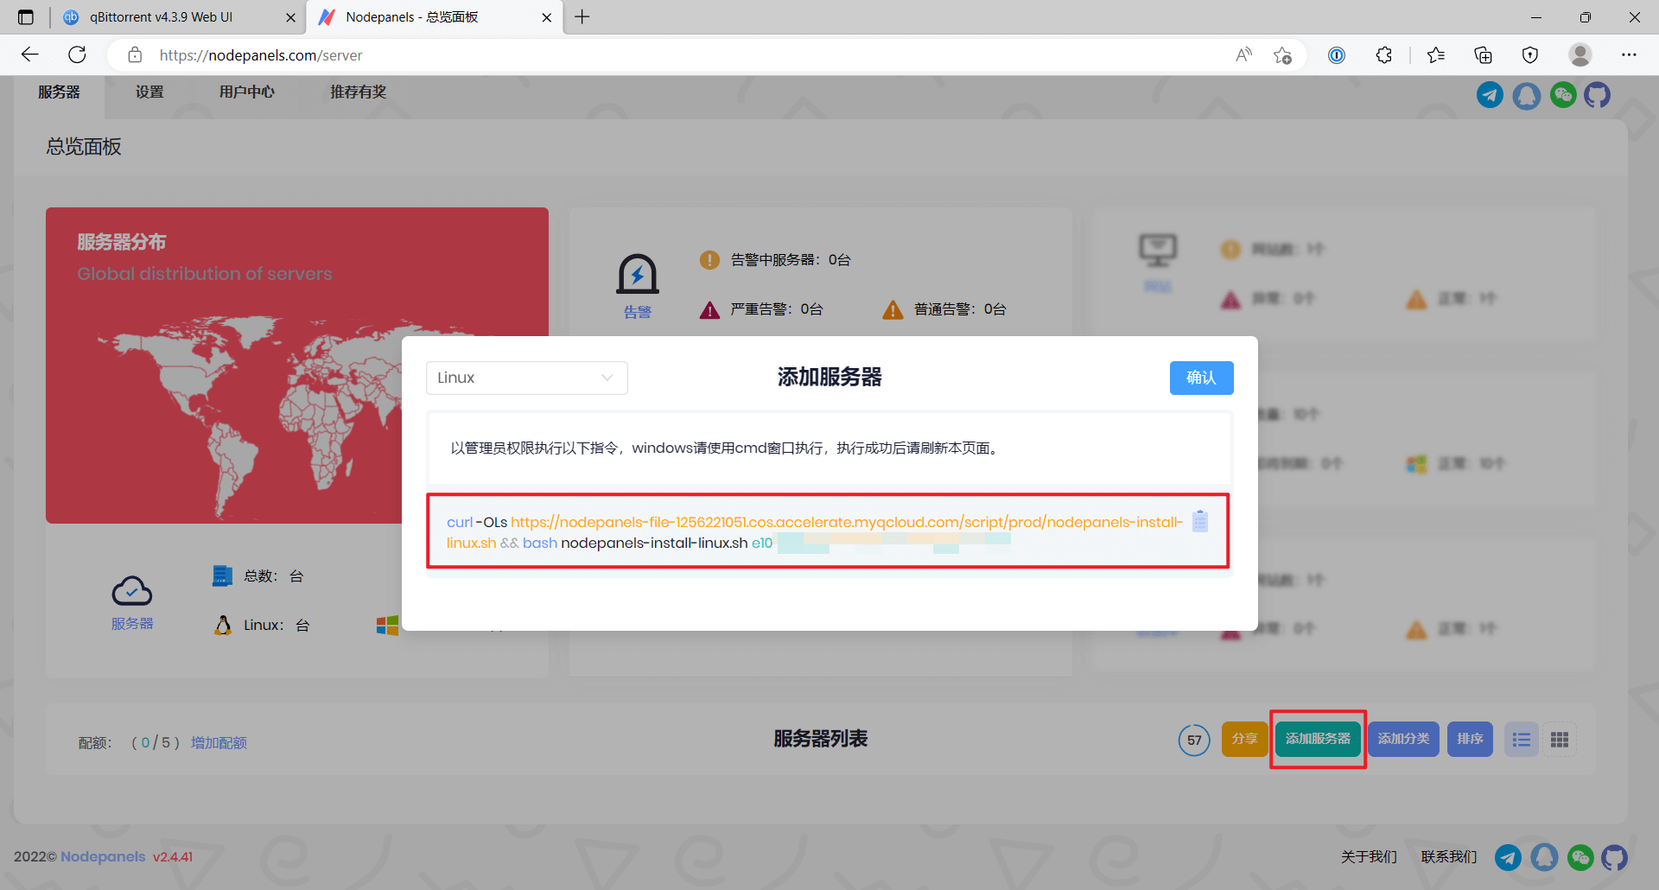The image size is (1659, 890).
Task: Click the Nodepanels footer brand link
Action: (103, 857)
